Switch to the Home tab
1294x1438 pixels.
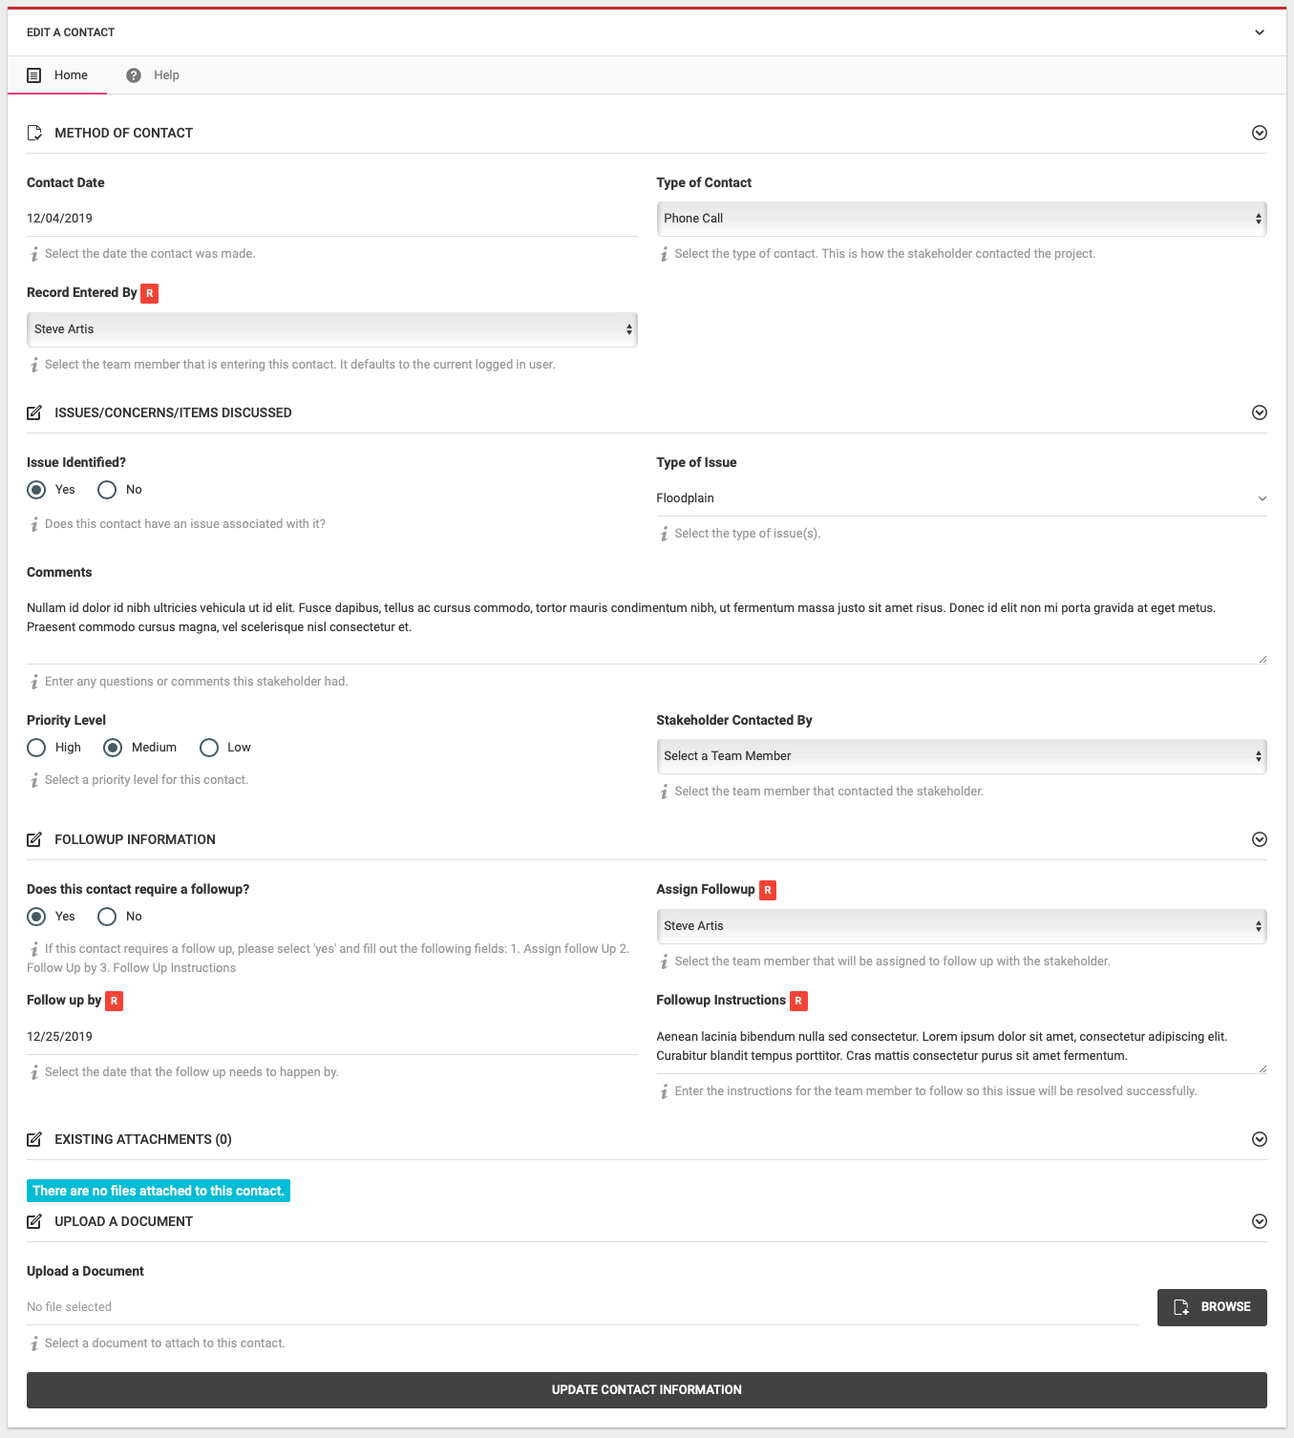point(70,75)
